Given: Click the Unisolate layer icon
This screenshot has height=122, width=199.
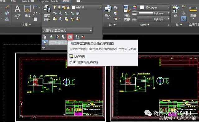Looking at the screenshot, I should point(61,19).
